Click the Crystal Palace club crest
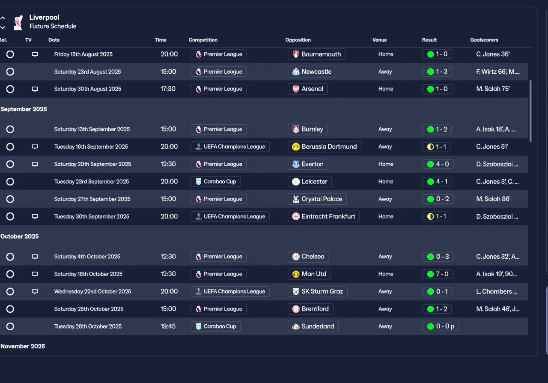This screenshot has width=548, height=383. tap(295, 199)
